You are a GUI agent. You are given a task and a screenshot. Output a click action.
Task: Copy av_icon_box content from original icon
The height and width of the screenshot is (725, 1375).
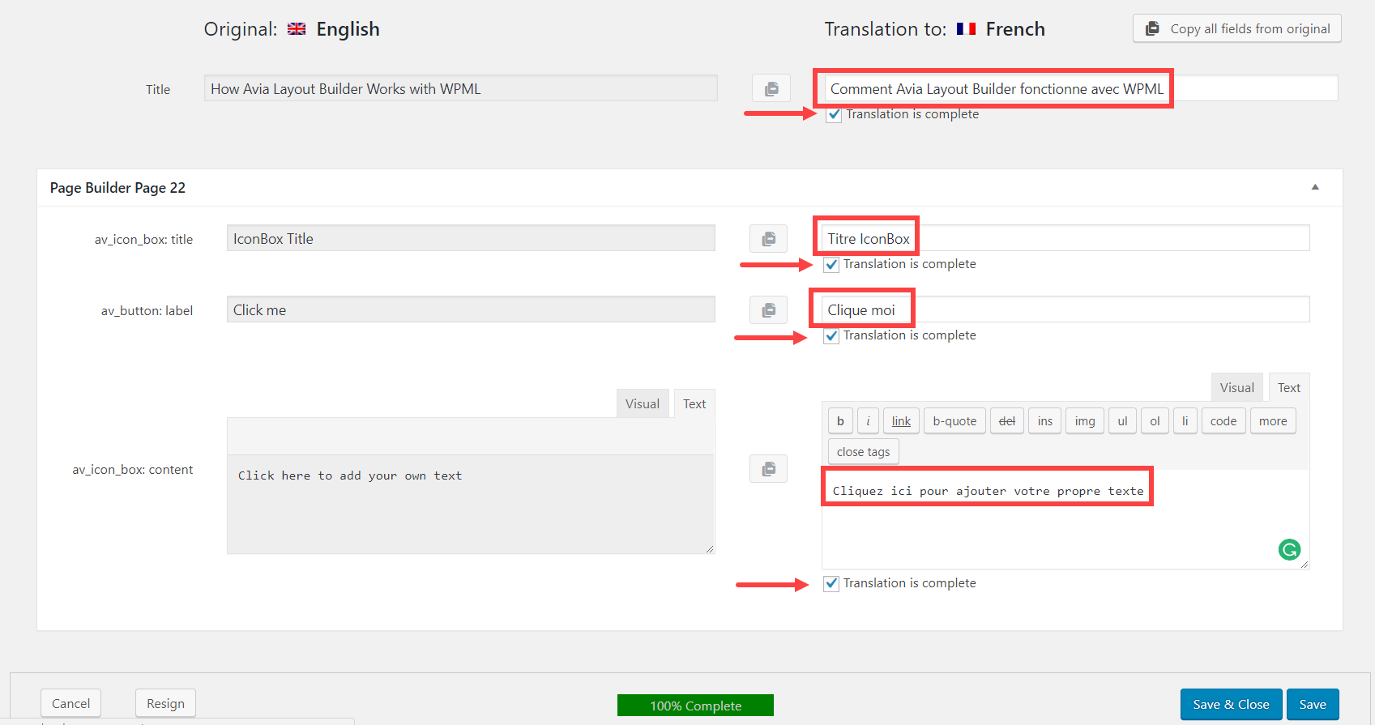(x=768, y=468)
